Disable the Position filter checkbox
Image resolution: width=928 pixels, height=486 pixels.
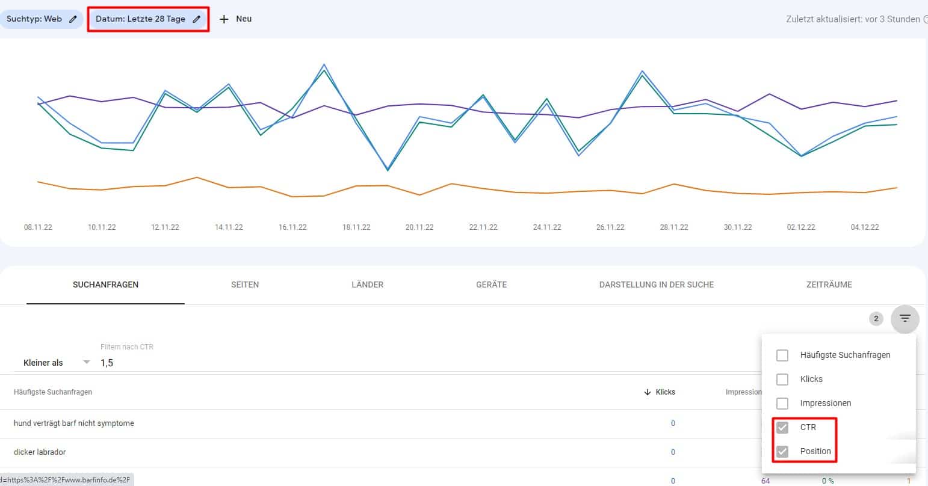tap(782, 452)
